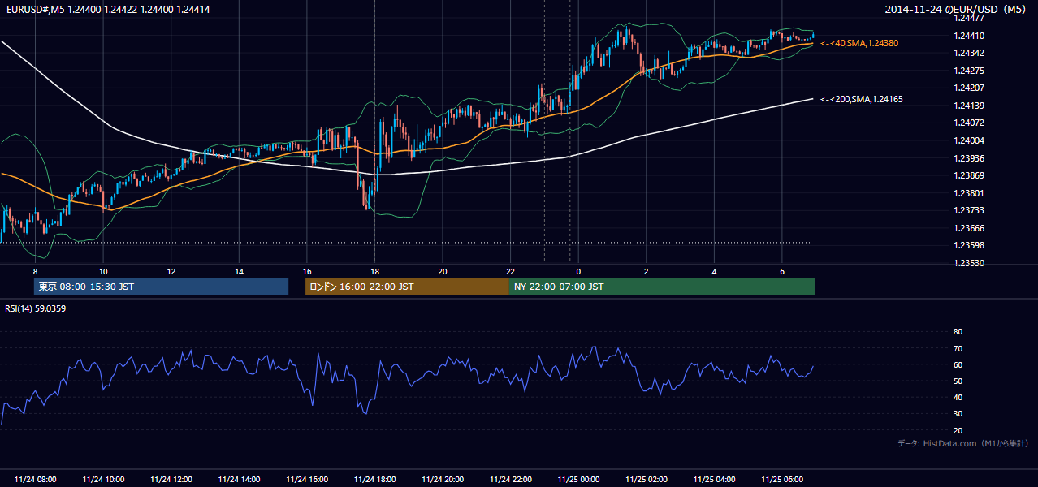Click the RSI 40 level label
The image size is (1038, 487).
point(958,397)
